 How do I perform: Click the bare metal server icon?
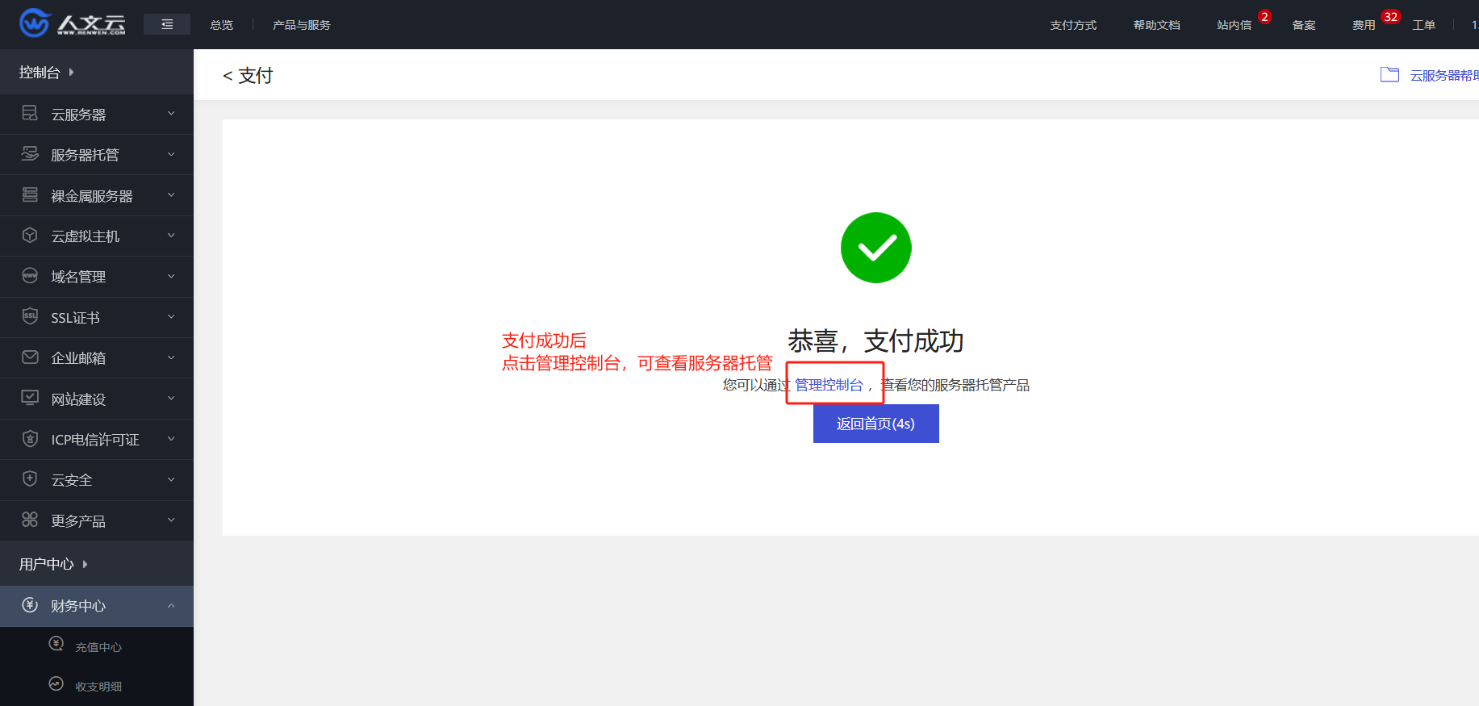click(x=30, y=194)
